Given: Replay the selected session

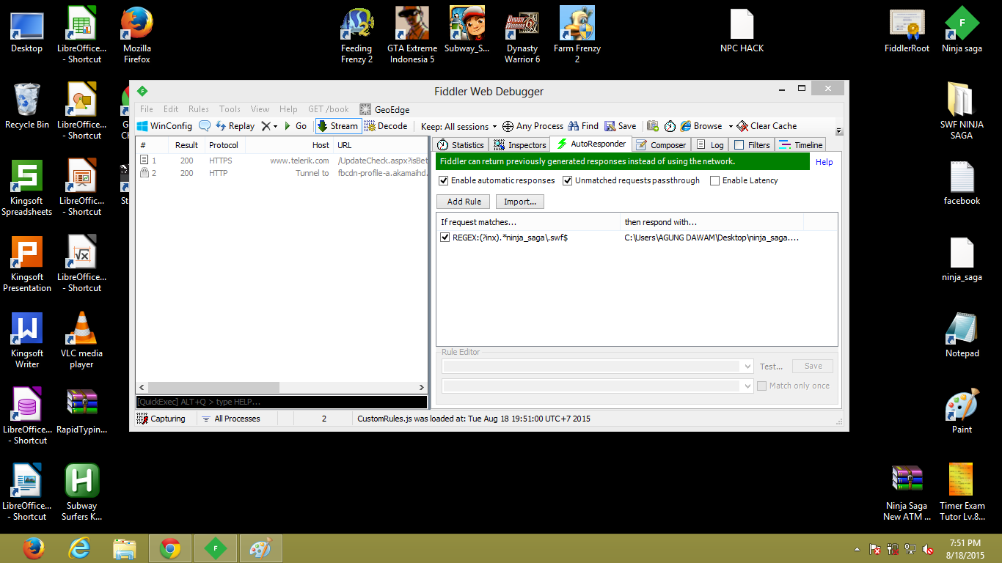Looking at the screenshot, I should pos(235,126).
